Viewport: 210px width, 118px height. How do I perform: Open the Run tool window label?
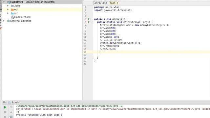click(x=5, y=102)
